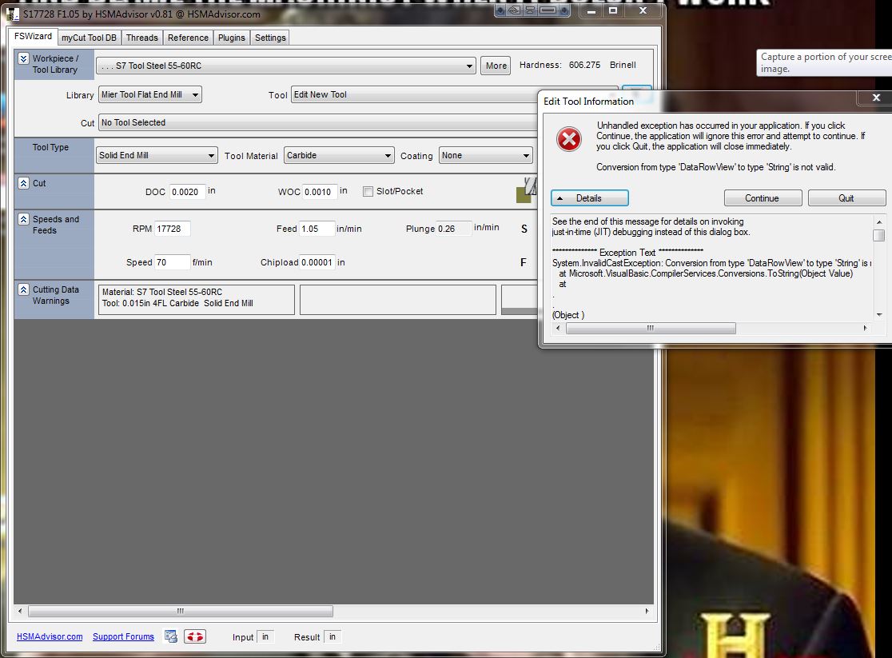Switch to the myCut Tool DB tab
Image resolution: width=892 pixels, height=658 pixels.
[89, 38]
